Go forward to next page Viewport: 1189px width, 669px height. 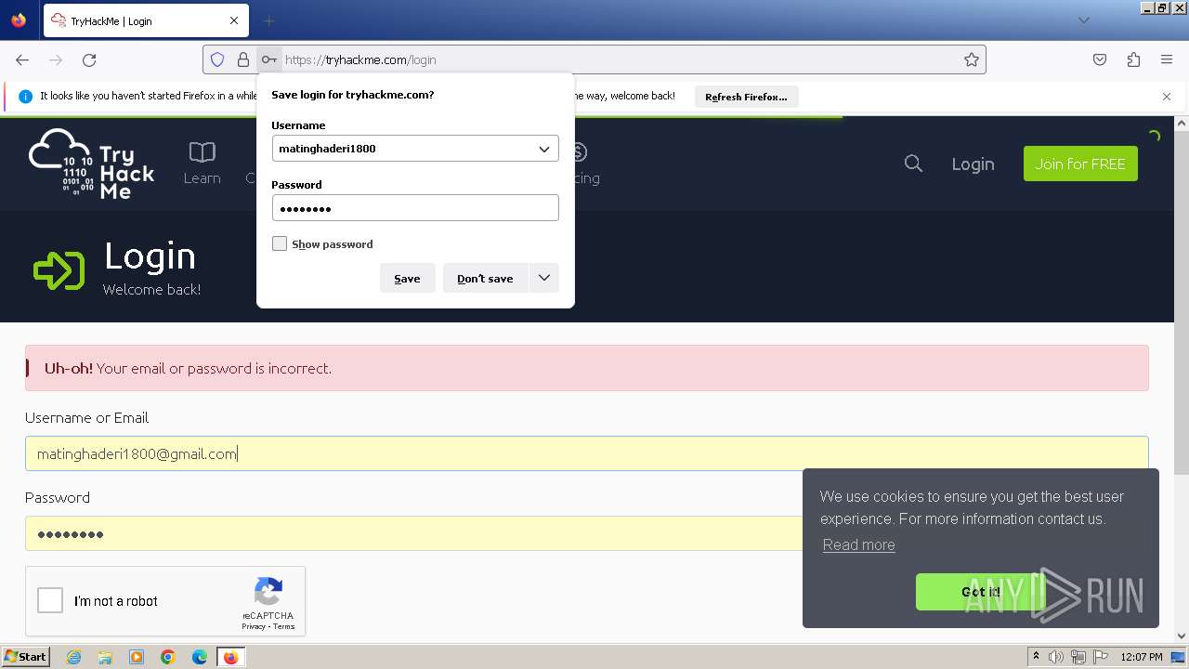pos(56,59)
